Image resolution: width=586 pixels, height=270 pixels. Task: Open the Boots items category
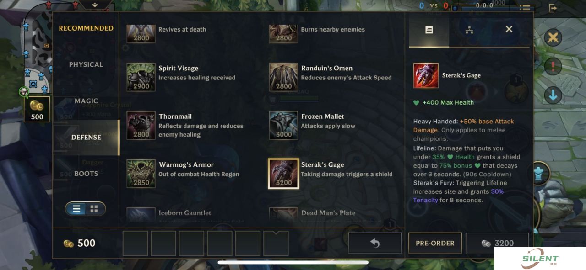(86, 174)
